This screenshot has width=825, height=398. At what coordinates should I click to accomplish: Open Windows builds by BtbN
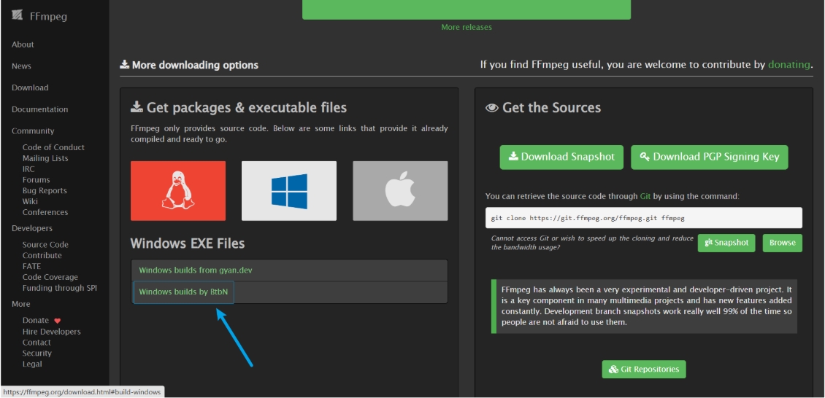pos(184,292)
